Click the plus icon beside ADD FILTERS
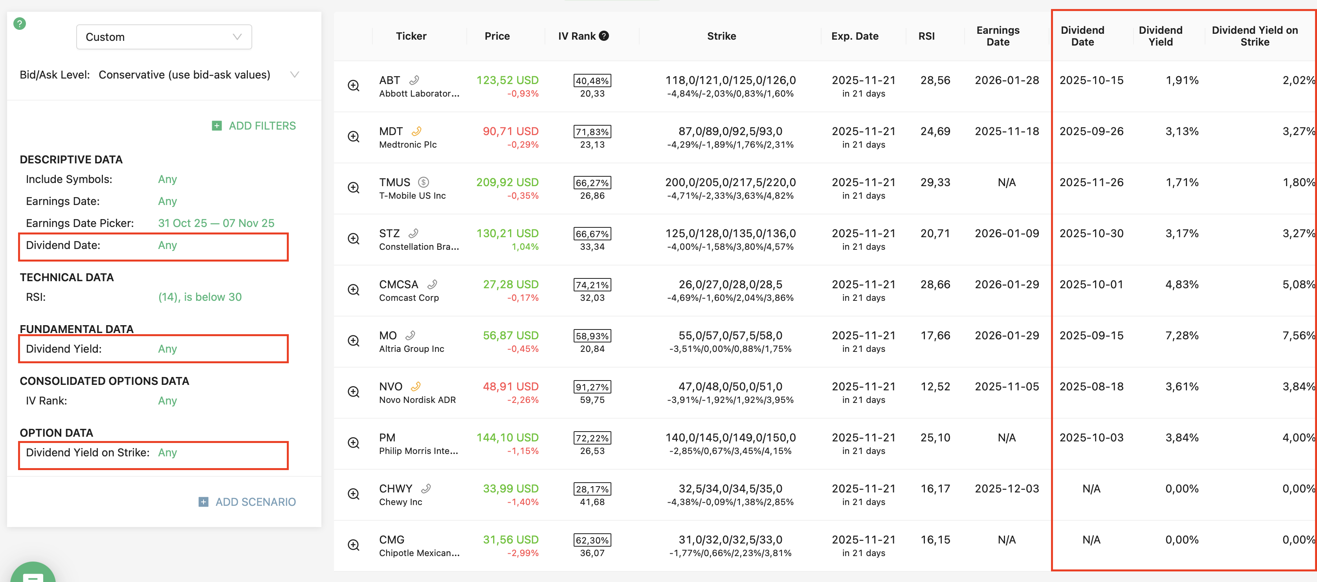Viewport: 1317px width, 582px height. point(217,126)
